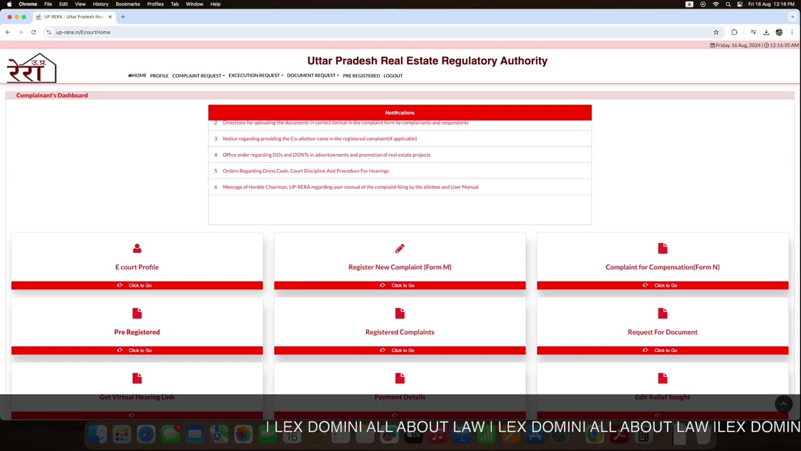This screenshot has height=451, width=801.
Task: Click the document icon for Complaint for Compensation
Action: [663, 249]
